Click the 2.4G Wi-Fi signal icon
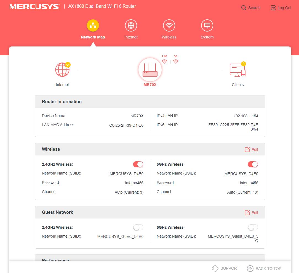This screenshot has height=273, width=299. (164, 61)
